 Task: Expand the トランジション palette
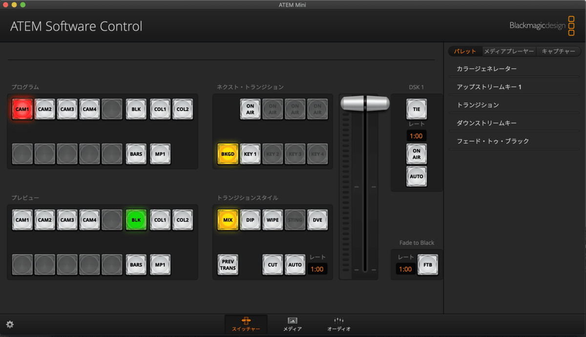coord(515,105)
